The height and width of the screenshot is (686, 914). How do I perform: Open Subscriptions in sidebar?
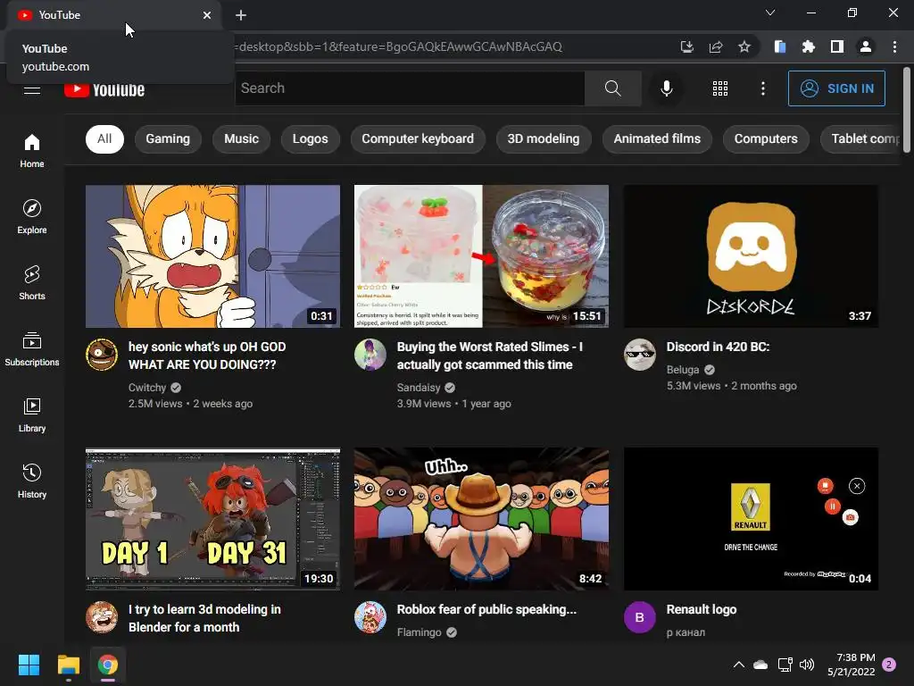32,349
